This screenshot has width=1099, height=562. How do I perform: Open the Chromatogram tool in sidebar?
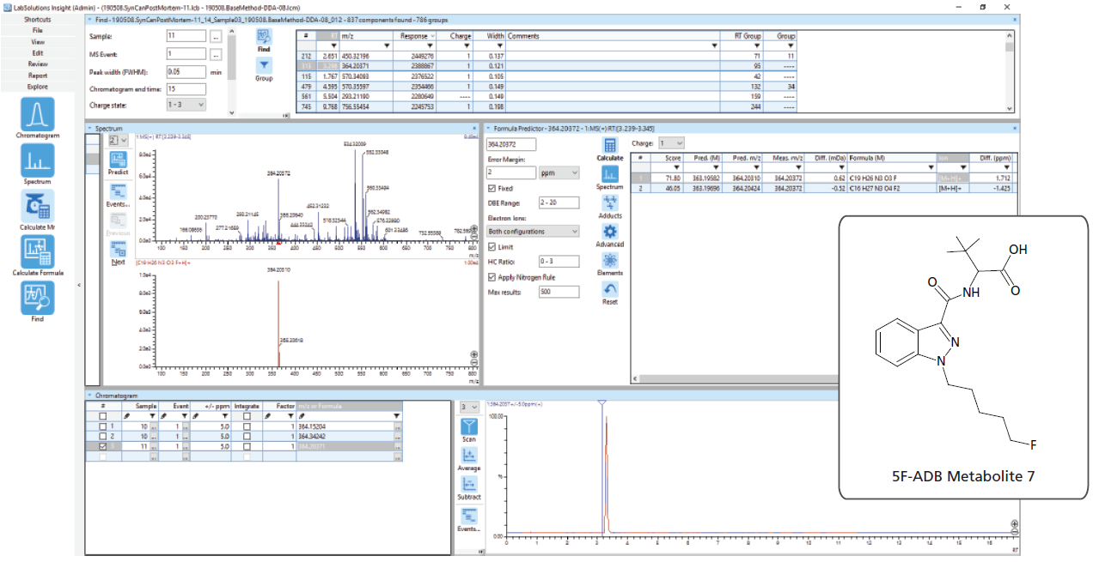point(37,114)
